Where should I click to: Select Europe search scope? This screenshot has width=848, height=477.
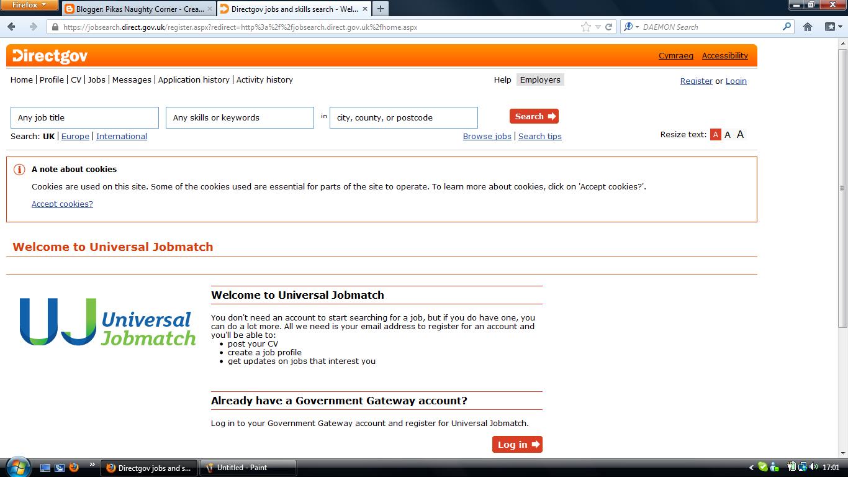click(x=75, y=136)
